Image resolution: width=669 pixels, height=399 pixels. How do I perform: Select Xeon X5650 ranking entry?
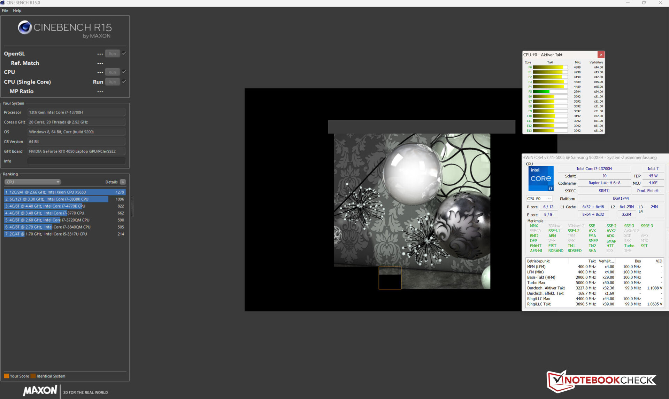click(x=64, y=192)
